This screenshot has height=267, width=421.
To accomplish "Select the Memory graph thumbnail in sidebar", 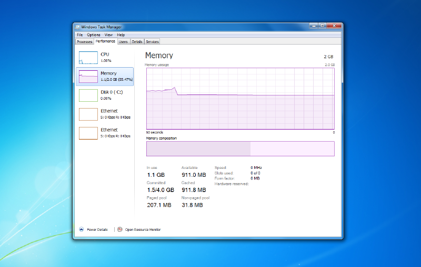I will coord(88,77).
